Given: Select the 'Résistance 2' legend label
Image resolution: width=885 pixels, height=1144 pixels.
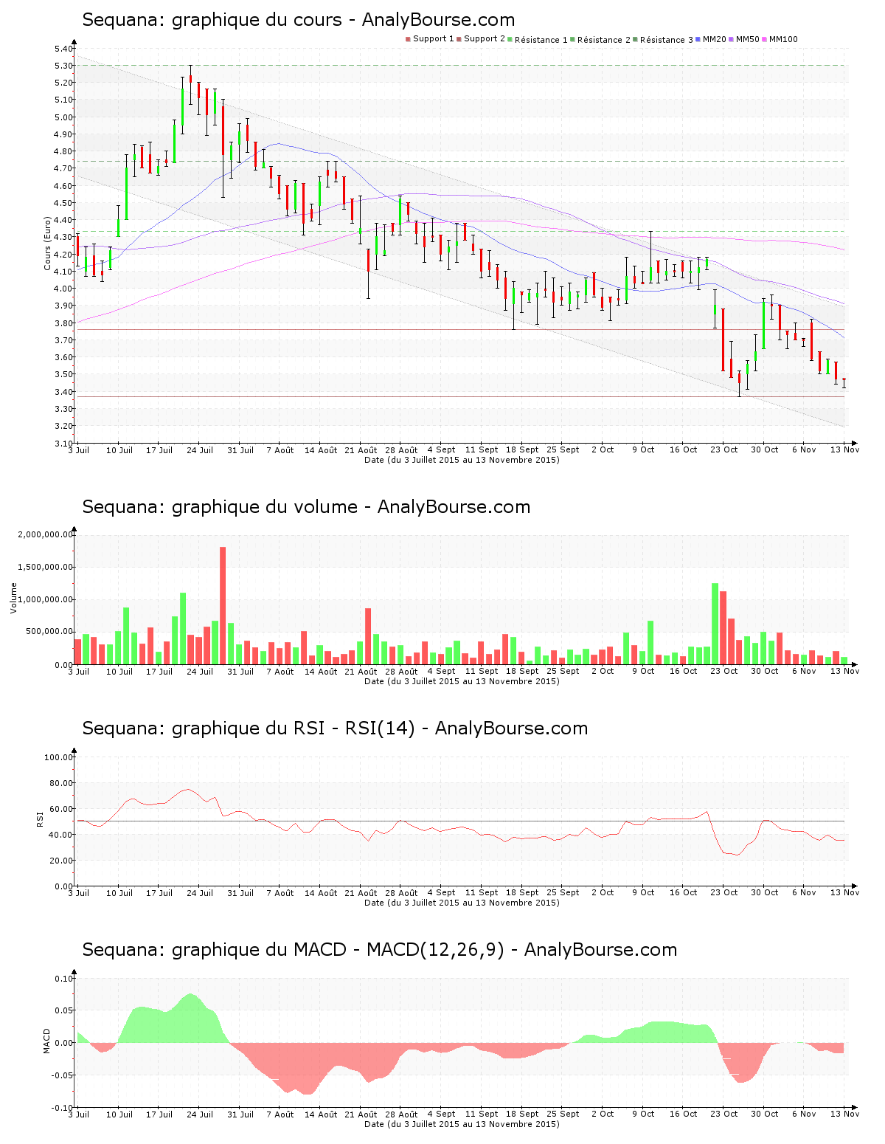Looking at the screenshot, I should click(604, 39).
